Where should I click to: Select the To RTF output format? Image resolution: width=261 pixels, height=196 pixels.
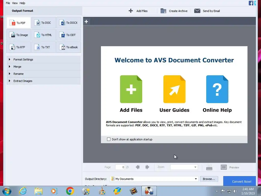click(19, 47)
